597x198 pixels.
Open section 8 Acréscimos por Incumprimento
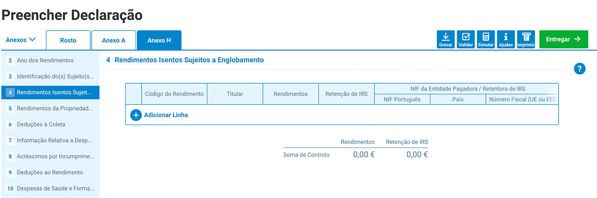point(55,156)
